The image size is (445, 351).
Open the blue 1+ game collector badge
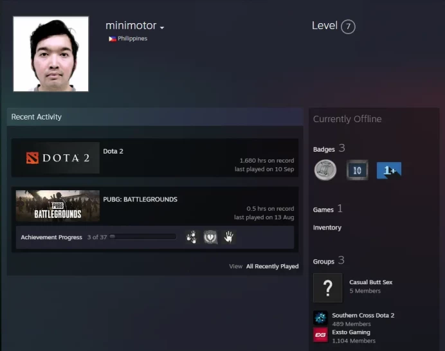[389, 170]
